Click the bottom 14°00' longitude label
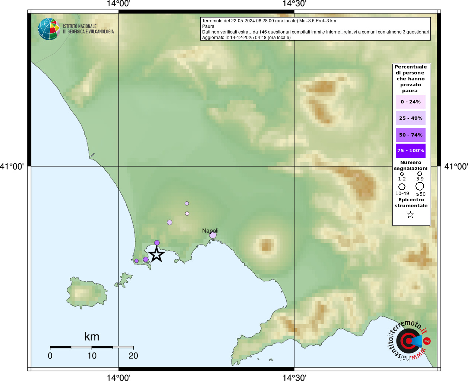Screen dimensions: 468x381 click(x=118, y=378)
